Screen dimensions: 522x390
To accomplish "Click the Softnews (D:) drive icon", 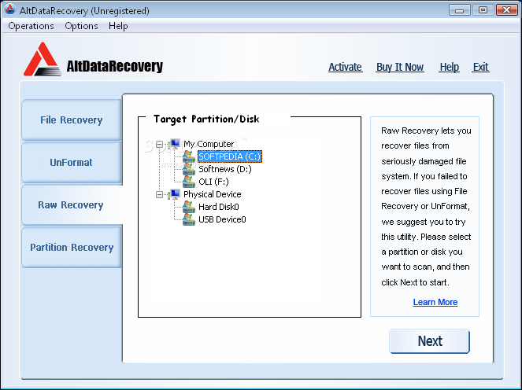I will pos(189,169).
